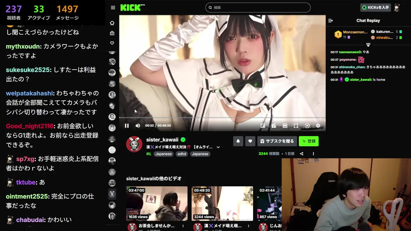This screenshot has height=231, width=411.
Task: Open playback speed control in player
Action: 307,126
